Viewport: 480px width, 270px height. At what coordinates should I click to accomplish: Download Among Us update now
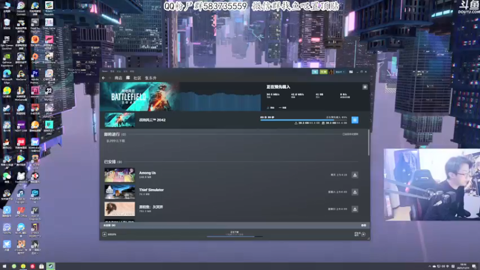click(355, 175)
